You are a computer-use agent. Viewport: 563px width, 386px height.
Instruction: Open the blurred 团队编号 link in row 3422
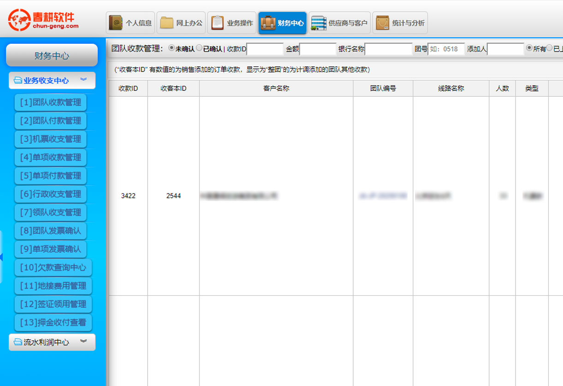point(383,196)
